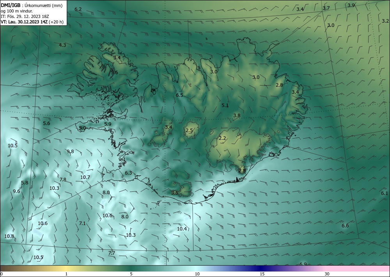390x277 pixels.
Task: Click the 5.8 value label
Action: (25, 182)
